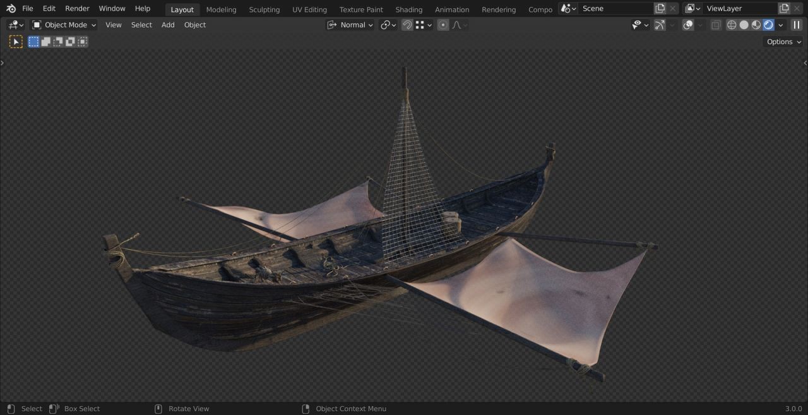
Task: Click the add new ViewLayer icon
Action: (784, 8)
